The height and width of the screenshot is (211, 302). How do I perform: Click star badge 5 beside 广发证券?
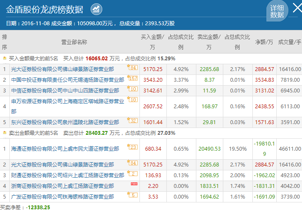pyautogui.click(x=132, y=195)
